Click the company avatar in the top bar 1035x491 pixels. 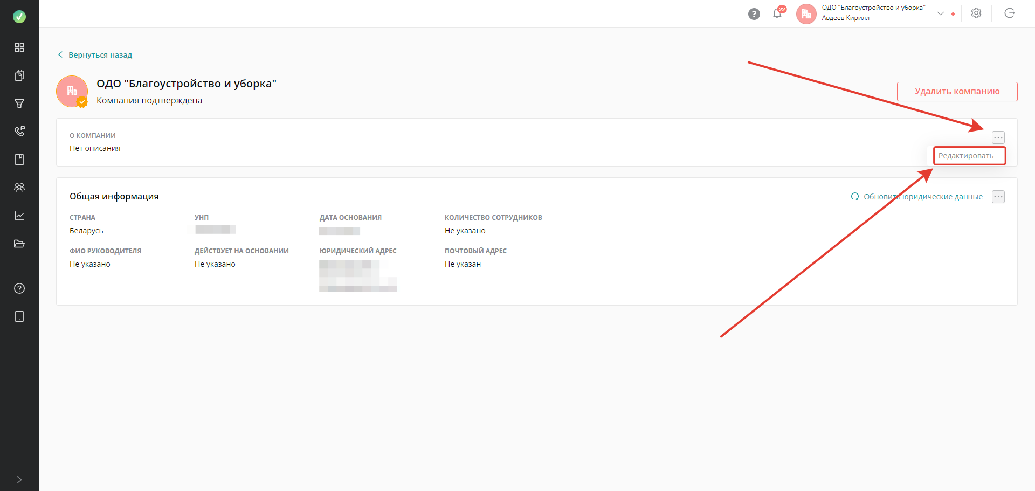click(806, 14)
